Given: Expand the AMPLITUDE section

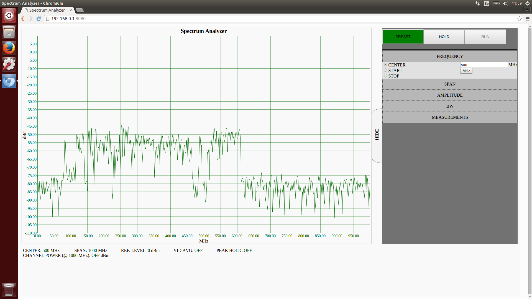Looking at the screenshot, I should (x=450, y=95).
